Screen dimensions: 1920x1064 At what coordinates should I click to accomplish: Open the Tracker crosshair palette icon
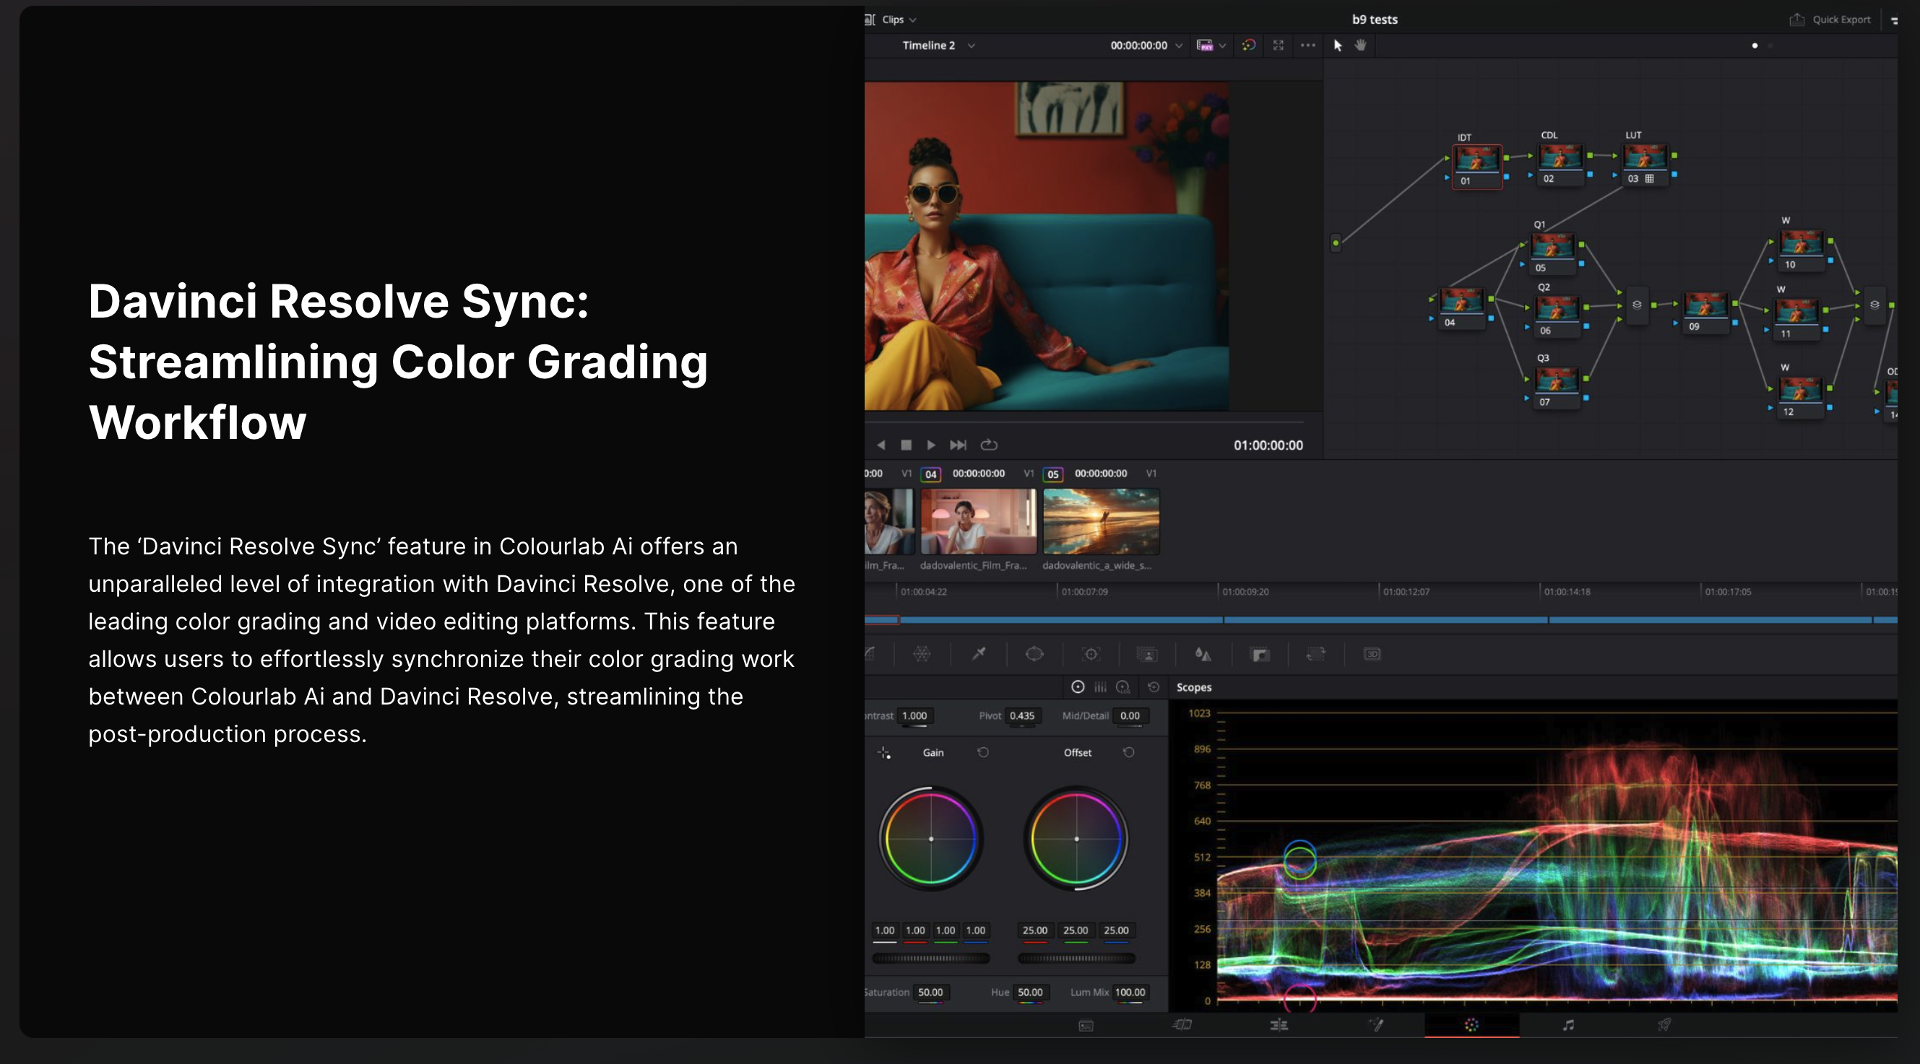click(x=1091, y=654)
